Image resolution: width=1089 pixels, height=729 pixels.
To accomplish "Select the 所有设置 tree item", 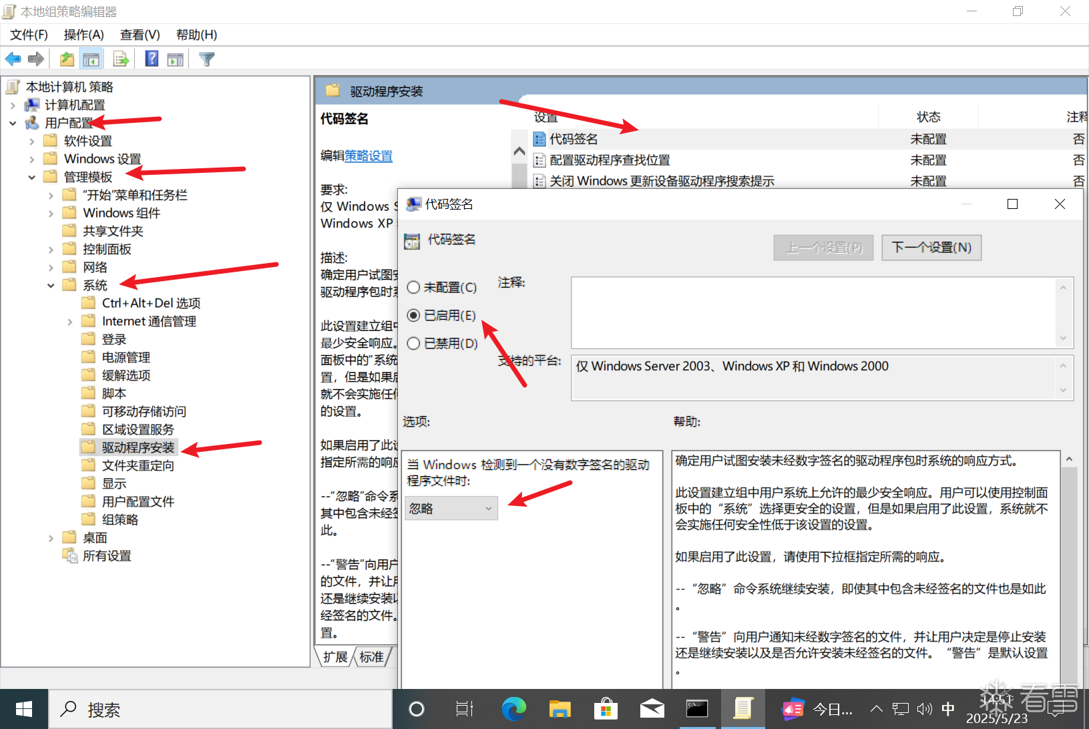I will tap(107, 555).
